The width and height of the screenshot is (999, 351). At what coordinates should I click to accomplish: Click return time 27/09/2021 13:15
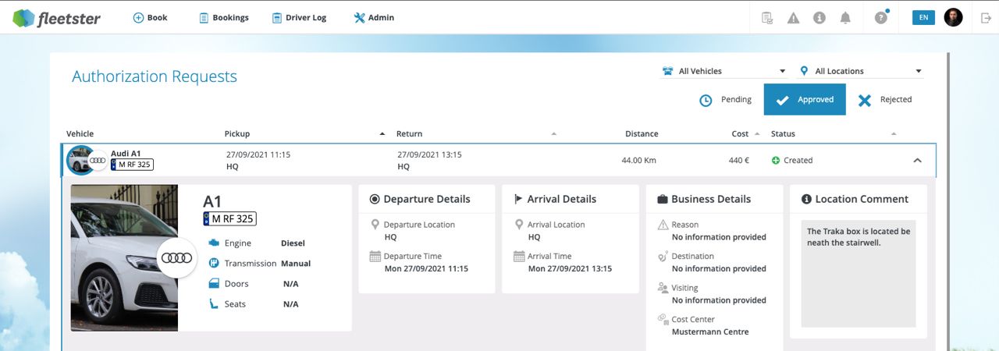(x=429, y=154)
